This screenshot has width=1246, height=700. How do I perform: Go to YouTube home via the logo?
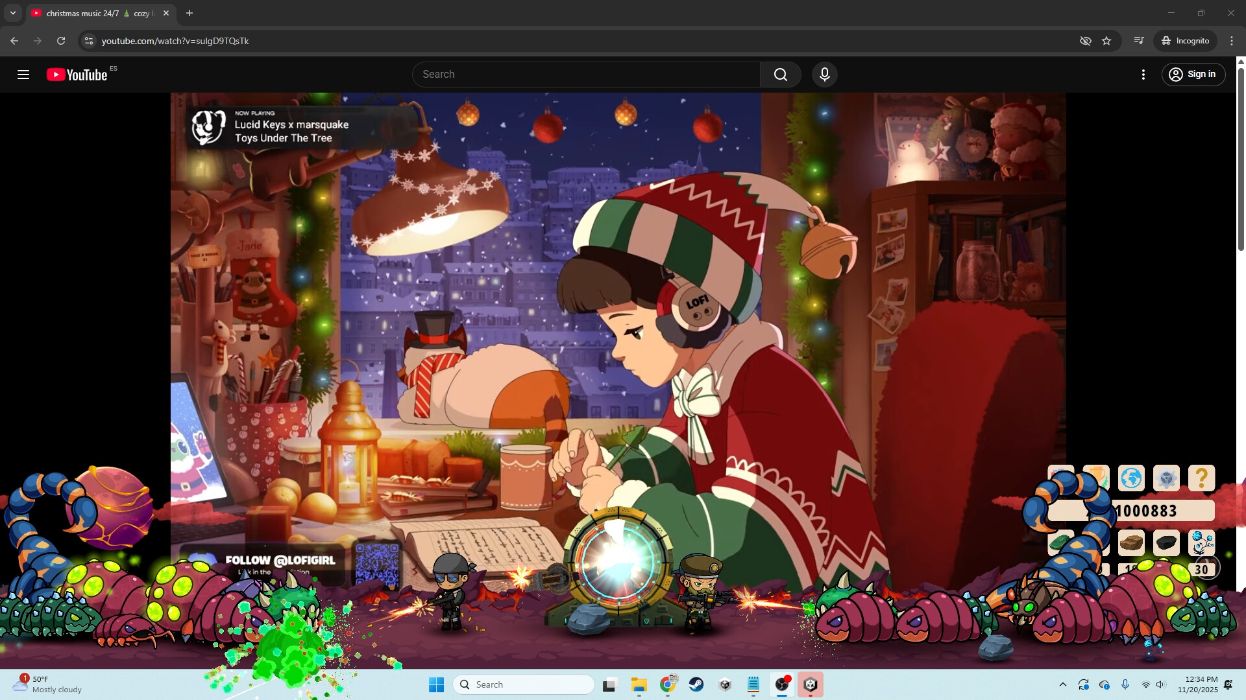click(77, 74)
